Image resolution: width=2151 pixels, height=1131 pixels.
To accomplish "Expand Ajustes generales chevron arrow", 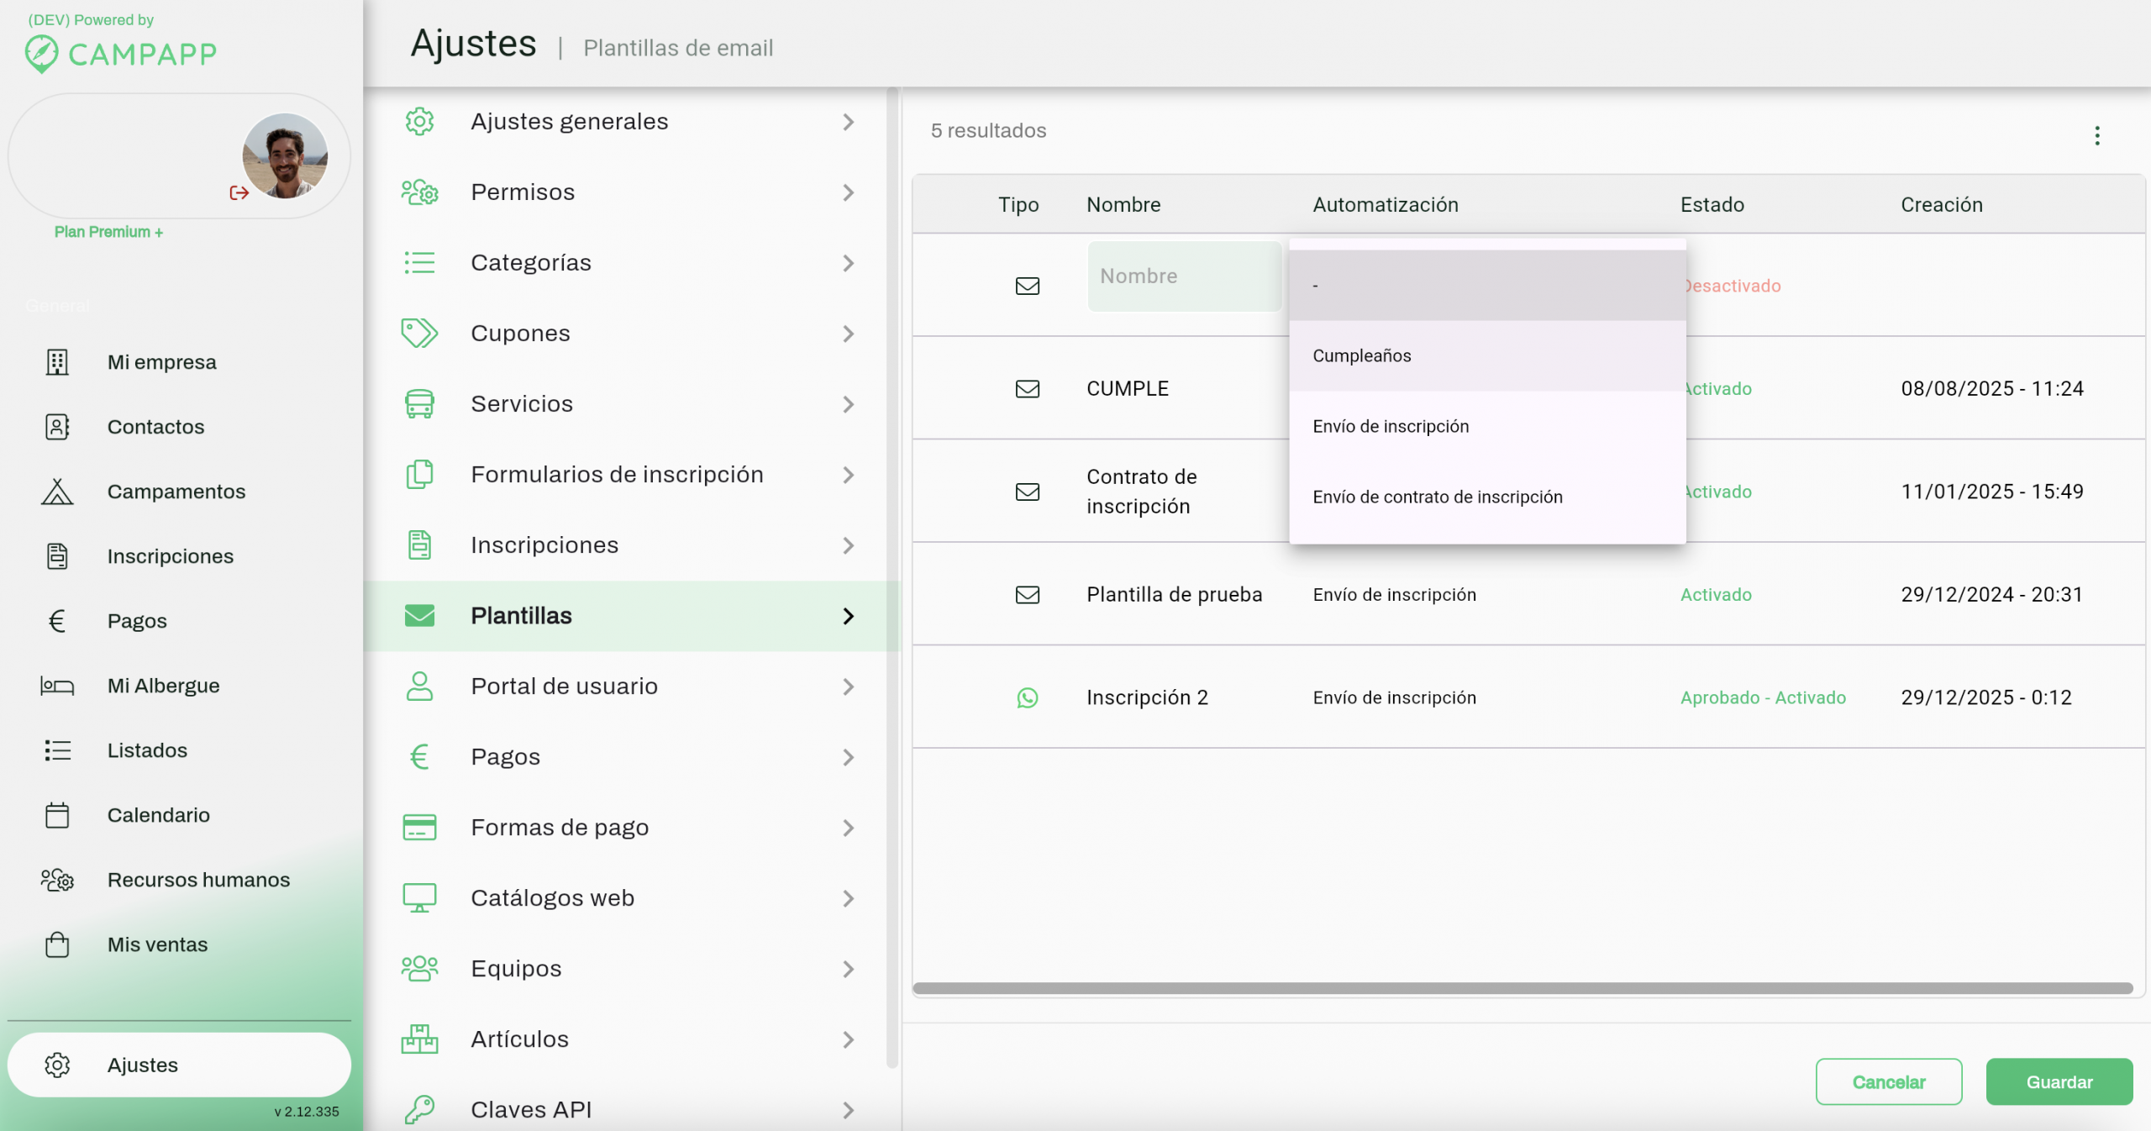I will coord(848,122).
